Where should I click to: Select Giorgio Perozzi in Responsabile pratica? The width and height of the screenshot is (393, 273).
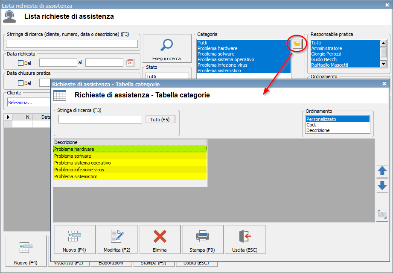[x=326, y=54]
